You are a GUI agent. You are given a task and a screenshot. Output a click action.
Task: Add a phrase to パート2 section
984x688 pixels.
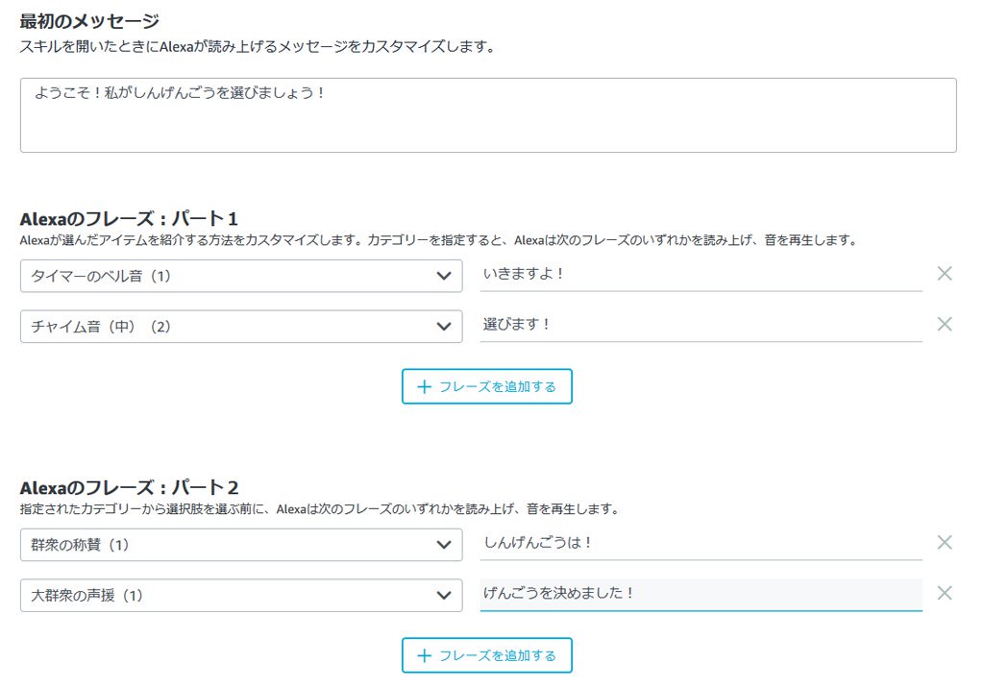coord(487,655)
